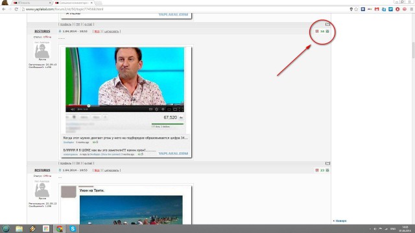Click the up-arrow icon above the 34 rating
This screenshot has width=415, height=233.
(x=327, y=24)
